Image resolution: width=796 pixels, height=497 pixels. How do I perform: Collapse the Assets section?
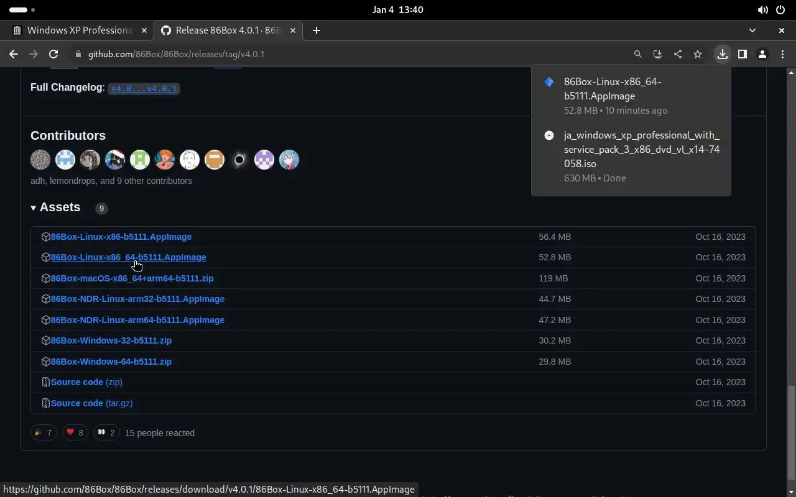click(55, 207)
